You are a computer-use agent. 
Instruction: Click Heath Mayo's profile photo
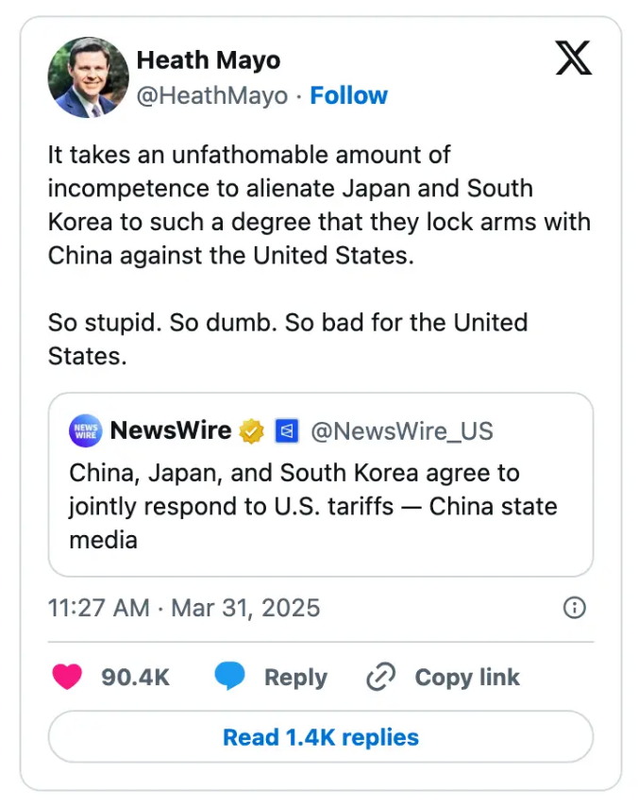(88, 76)
